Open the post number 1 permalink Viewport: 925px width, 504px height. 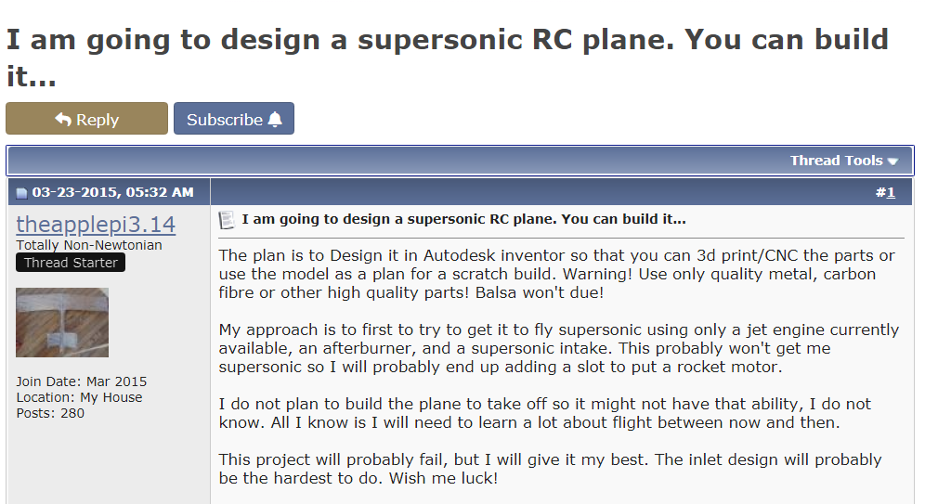(x=890, y=192)
